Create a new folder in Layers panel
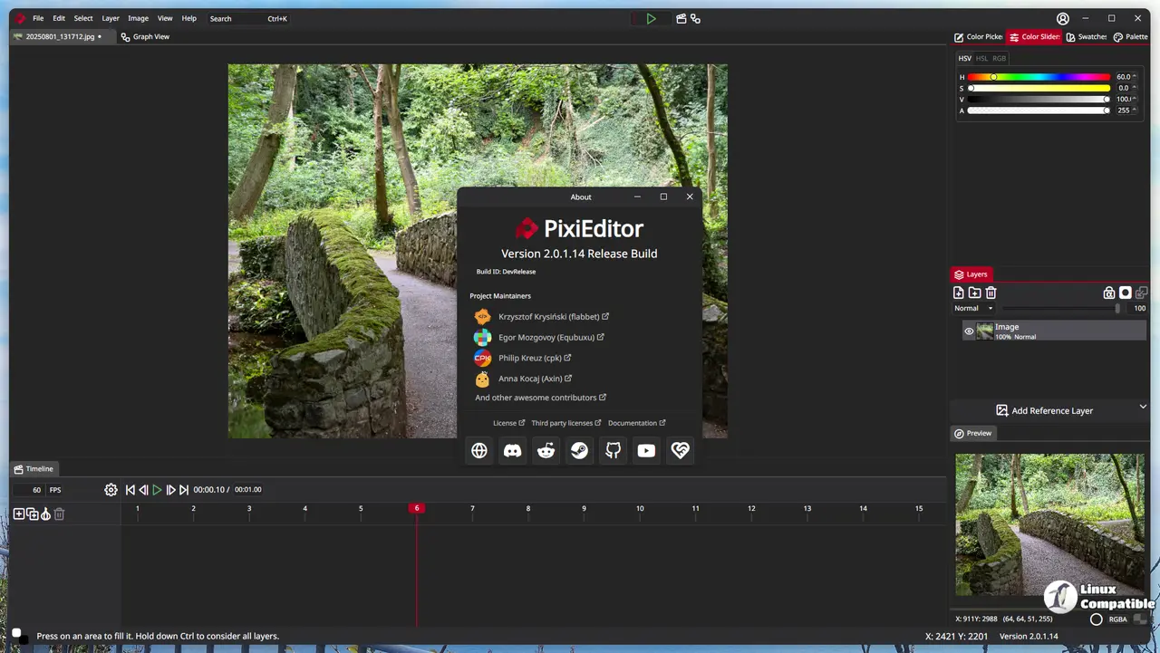The image size is (1160, 653). (x=974, y=293)
